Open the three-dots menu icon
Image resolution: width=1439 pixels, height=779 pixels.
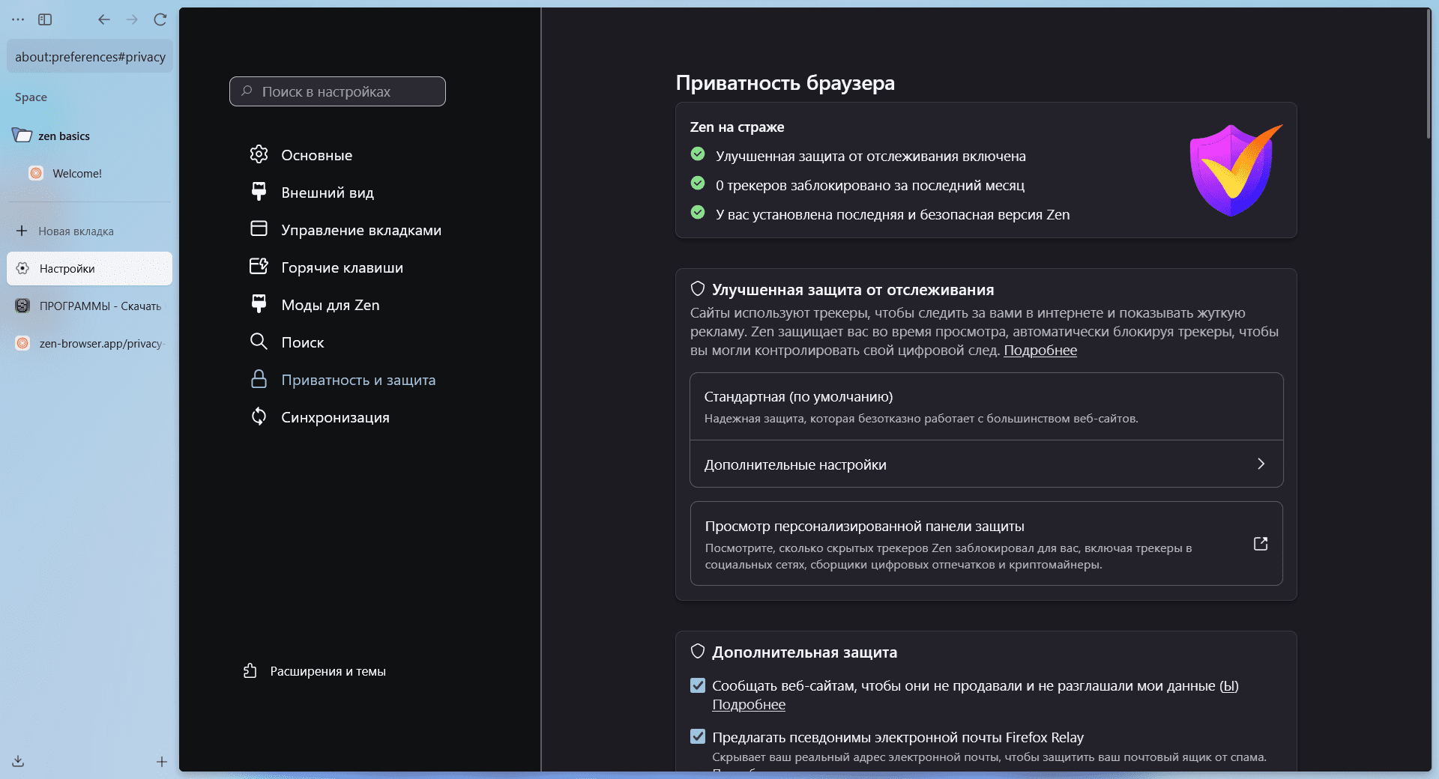[18, 19]
